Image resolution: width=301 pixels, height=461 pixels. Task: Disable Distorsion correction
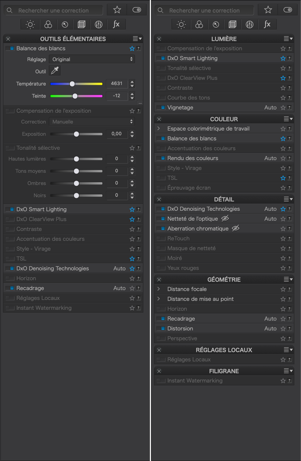pyautogui.click(x=161, y=329)
